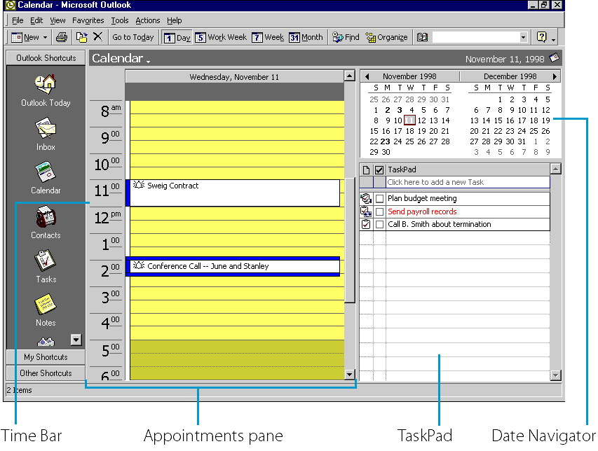Click the appointments pane scrollbar thumb
The height and width of the screenshot is (451, 598).
(349, 240)
